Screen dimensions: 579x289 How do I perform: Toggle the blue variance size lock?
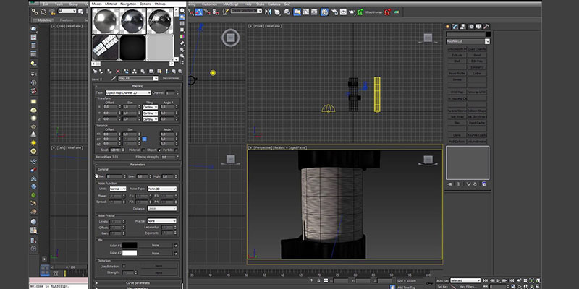pos(144,139)
